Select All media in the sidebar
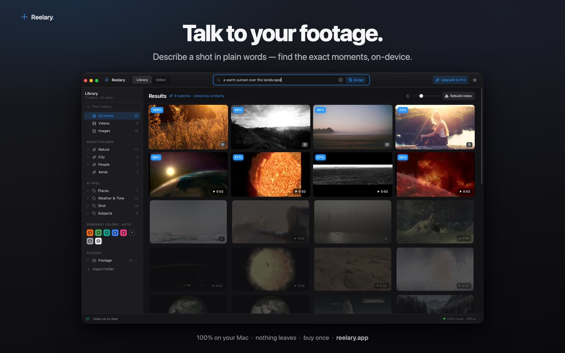565x353 pixels. 112,116
